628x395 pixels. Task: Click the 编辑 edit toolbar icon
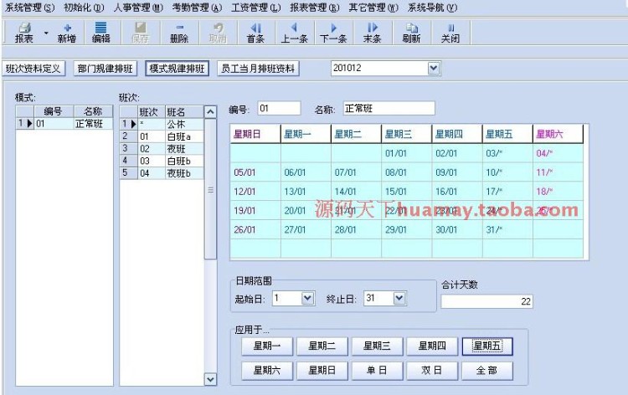pos(101,33)
